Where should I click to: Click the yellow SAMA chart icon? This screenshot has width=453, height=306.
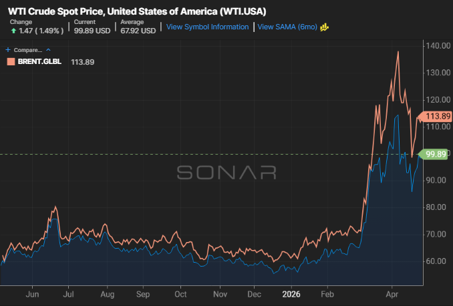click(x=325, y=27)
